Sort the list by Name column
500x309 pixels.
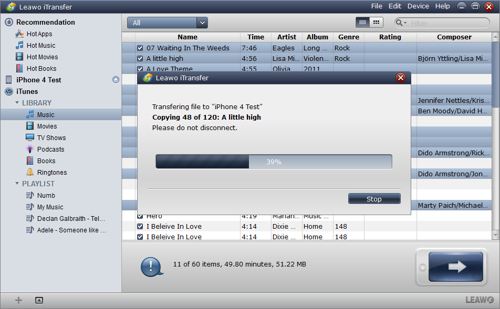187,37
